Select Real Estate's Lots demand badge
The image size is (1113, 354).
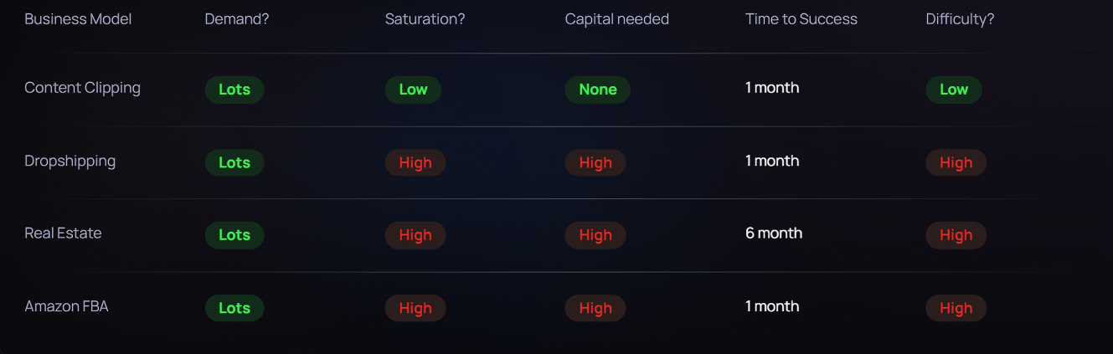234,235
